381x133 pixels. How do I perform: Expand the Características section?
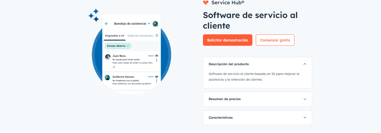click(x=305, y=118)
